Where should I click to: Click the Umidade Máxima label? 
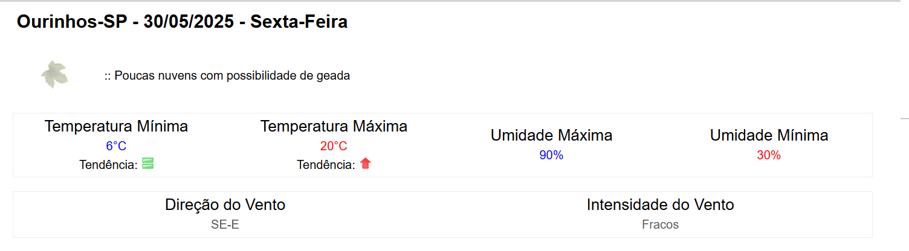551,136
